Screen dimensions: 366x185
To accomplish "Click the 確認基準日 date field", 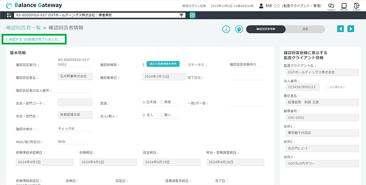I will click(158, 77).
